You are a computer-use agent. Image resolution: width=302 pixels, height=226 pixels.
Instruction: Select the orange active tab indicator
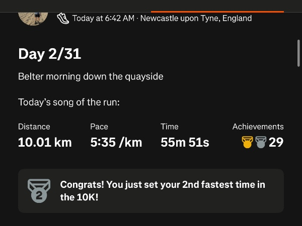point(217,11)
